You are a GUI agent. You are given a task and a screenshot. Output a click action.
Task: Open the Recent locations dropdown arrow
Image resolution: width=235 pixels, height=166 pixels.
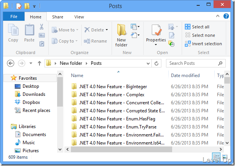(31, 63)
